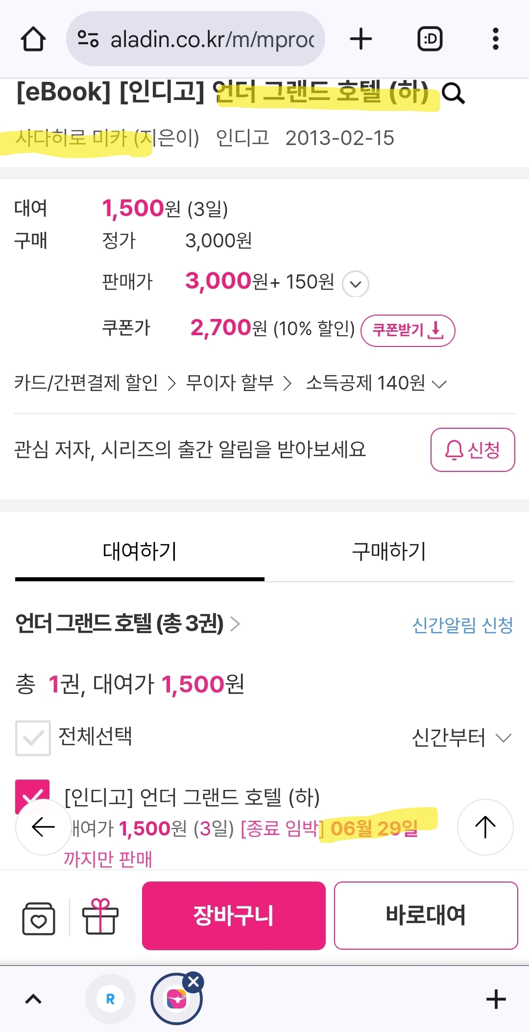Open the browser tab switcher icon
529x1032 pixels.
(x=430, y=39)
